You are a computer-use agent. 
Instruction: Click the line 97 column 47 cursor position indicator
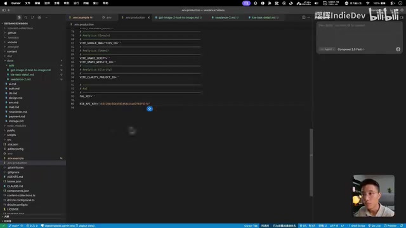coord(307,225)
